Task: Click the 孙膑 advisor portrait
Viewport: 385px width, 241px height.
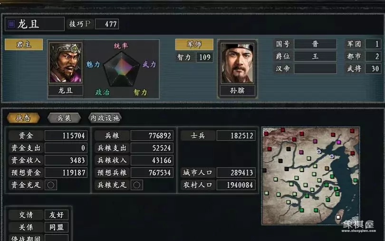Action: (x=237, y=63)
